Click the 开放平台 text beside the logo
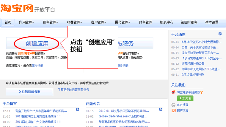This screenshot has width=226, height=127. tap(45, 10)
